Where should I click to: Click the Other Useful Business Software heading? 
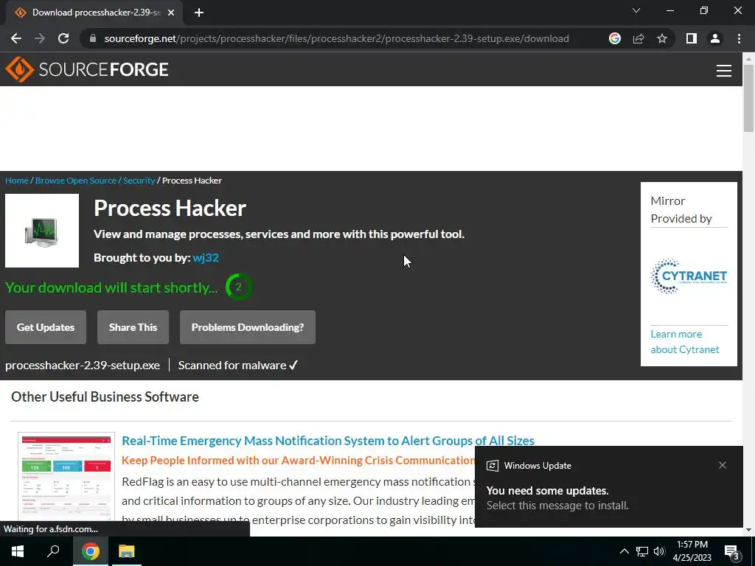pyautogui.click(x=105, y=396)
